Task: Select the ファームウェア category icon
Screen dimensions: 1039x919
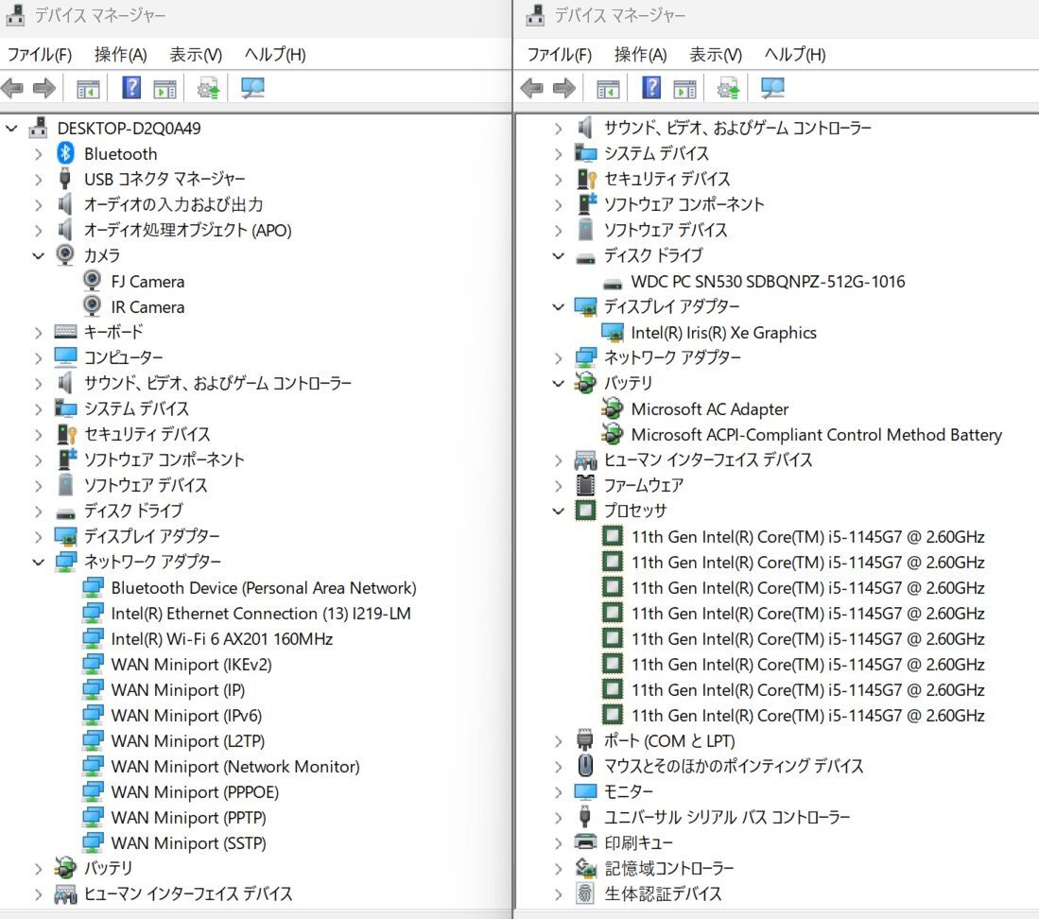Action: pos(585,485)
